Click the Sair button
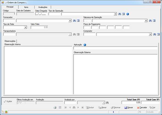The width and height of the screenshot is (162, 115). (152, 108)
